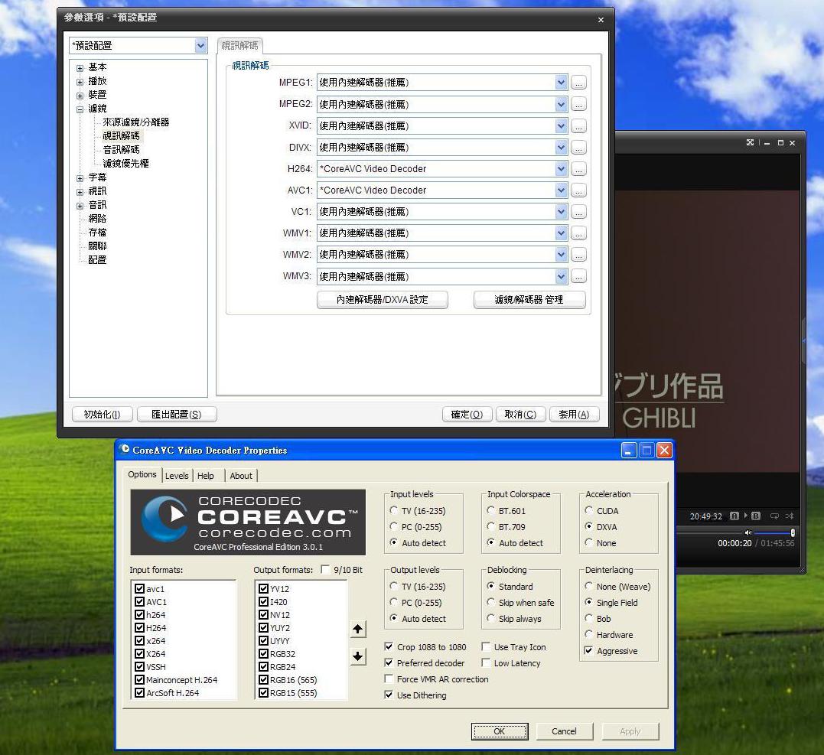Image resolution: width=824 pixels, height=755 pixels.
Task: Open the H264 decoder dropdown
Action: [x=562, y=168]
